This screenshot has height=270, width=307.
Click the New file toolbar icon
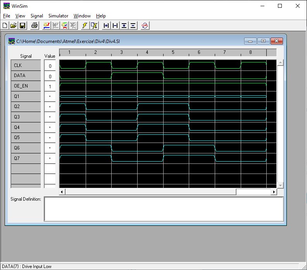point(5,26)
